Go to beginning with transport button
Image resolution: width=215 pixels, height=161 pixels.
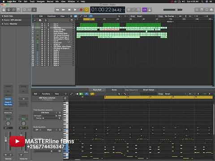69,10
